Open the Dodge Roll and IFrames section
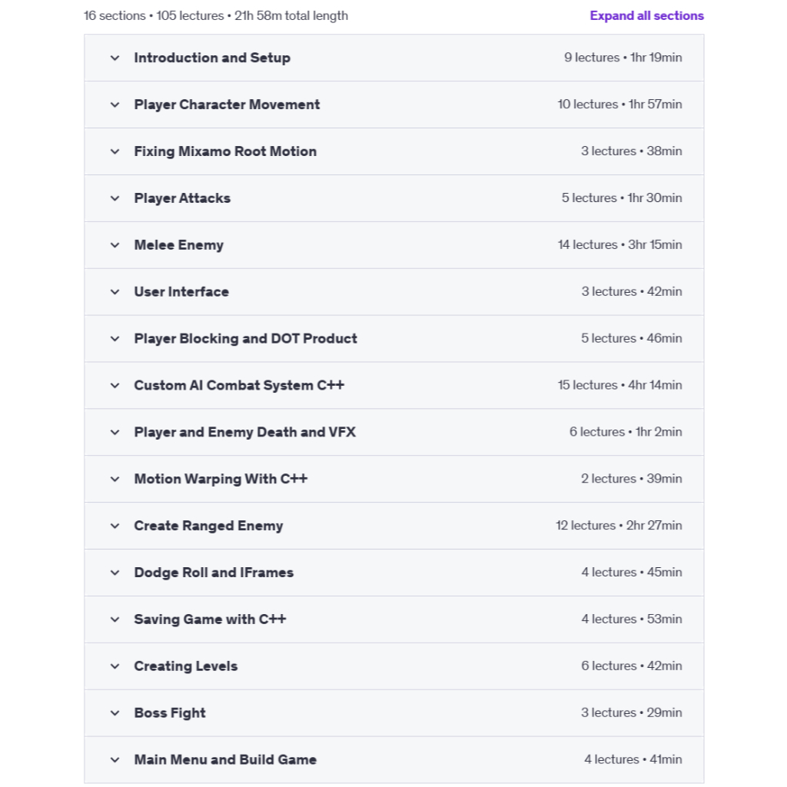Image resolution: width=787 pixels, height=787 pixels. pyautogui.click(x=214, y=573)
